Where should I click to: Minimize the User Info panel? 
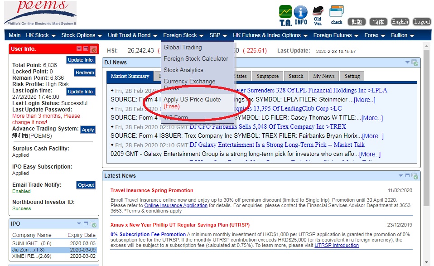click(86, 49)
